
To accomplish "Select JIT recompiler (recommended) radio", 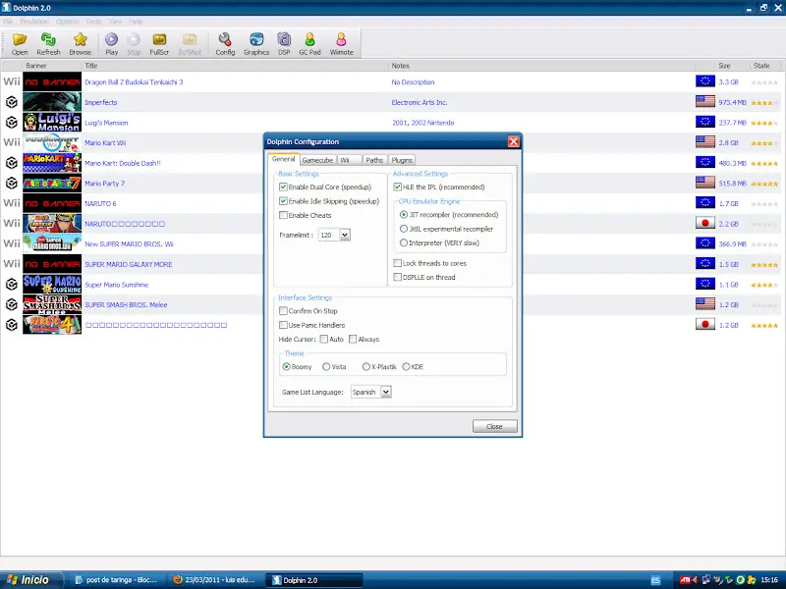I will 404,214.
